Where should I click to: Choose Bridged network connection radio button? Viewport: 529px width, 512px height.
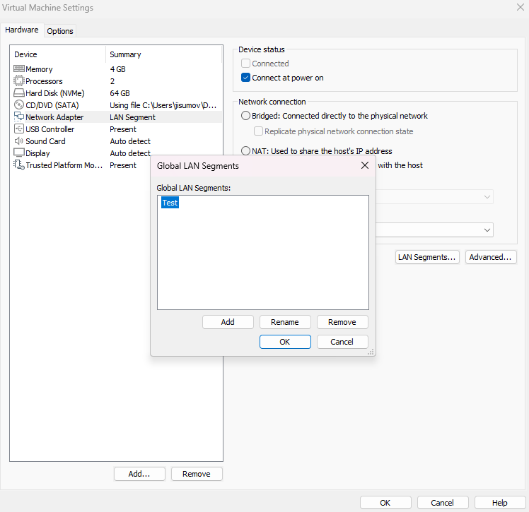tap(245, 116)
